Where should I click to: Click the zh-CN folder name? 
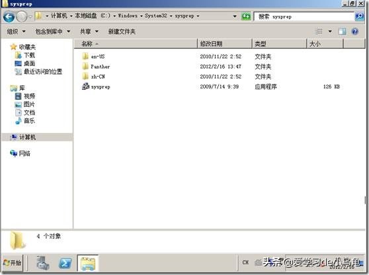[x=98, y=77]
